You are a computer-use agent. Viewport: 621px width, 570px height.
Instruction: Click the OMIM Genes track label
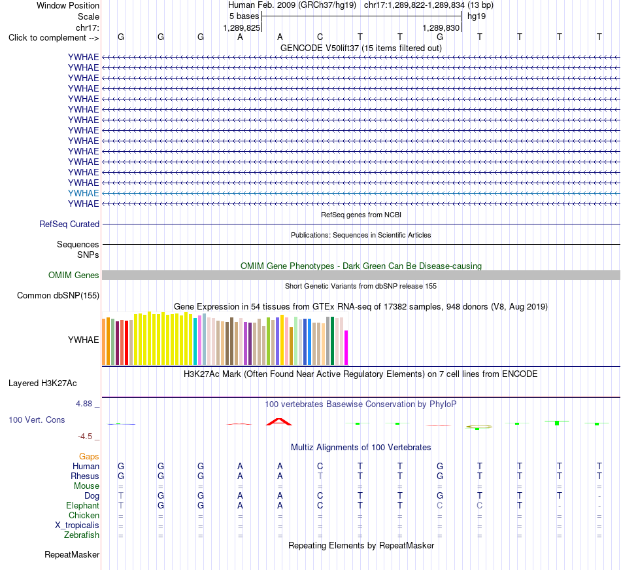pyautogui.click(x=73, y=275)
